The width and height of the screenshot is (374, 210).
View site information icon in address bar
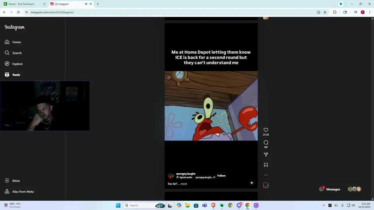point(27,12)
